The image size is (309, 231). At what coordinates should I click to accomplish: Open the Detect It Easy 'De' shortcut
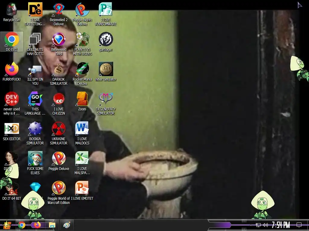tap(35, 14)
